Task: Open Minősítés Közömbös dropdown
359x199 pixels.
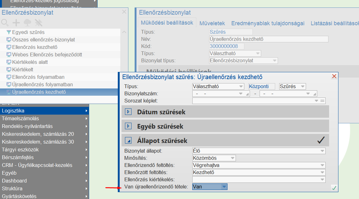Action: click(214, 158)
